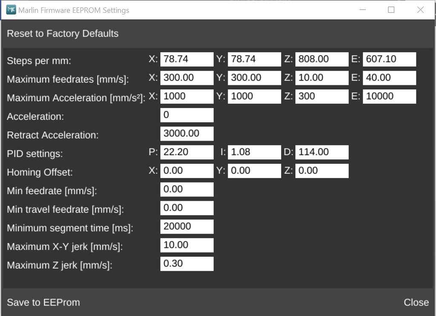The width and height of the screenshot is (436, 316).
Task: Edit the Minimum segment time field
Action: coord(186,227)
